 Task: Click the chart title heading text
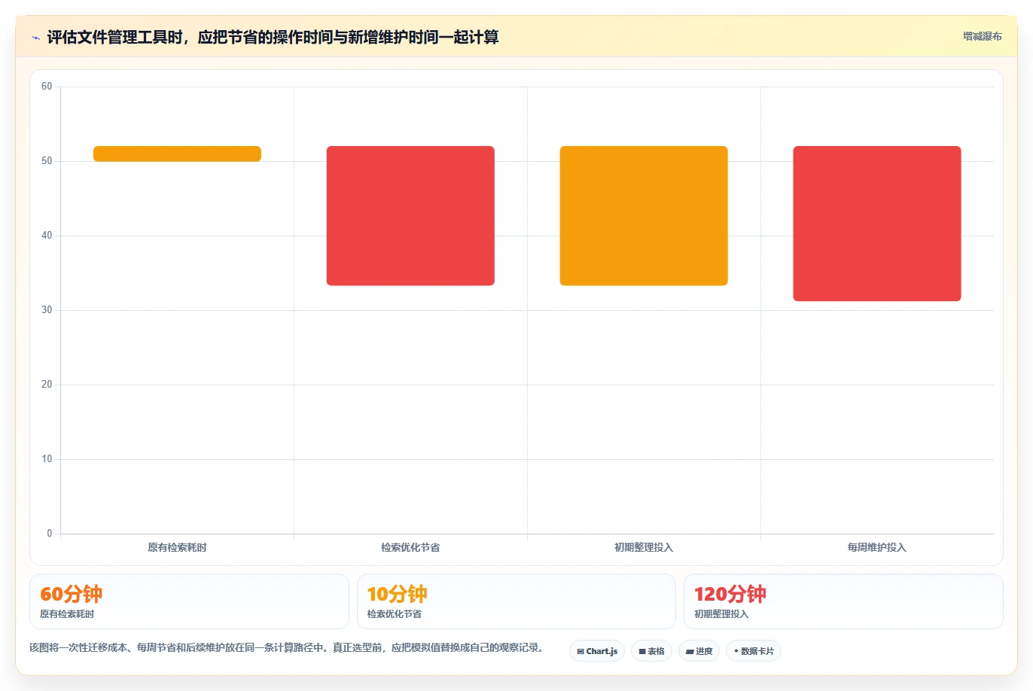coord(273,37)
